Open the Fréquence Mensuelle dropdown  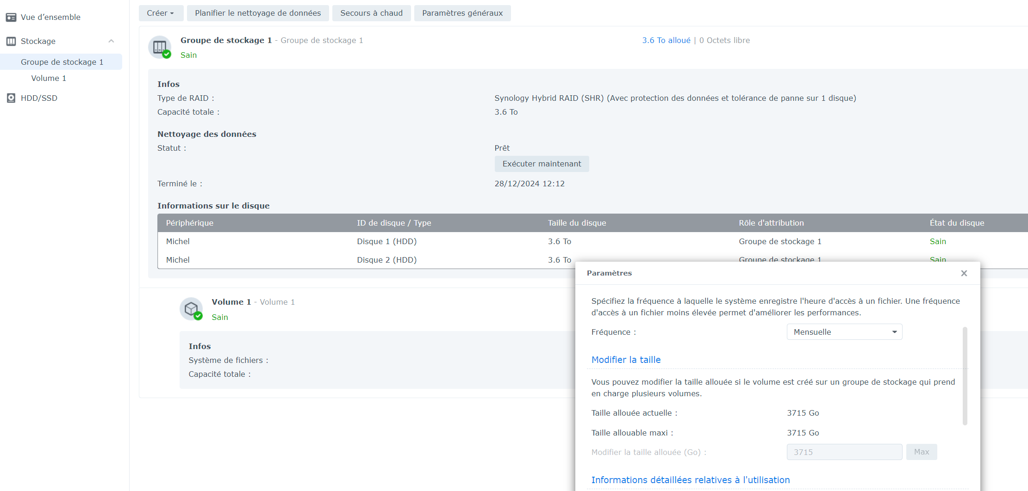point(844,332)
